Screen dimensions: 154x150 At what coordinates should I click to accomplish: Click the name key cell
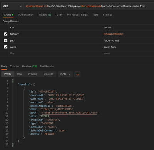pyautogui.click(x=55, y=47)
